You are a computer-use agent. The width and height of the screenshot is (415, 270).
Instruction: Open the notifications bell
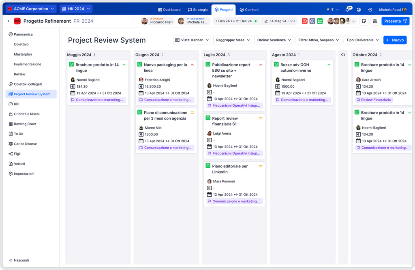pyautogui.click(x=348, y=10)
